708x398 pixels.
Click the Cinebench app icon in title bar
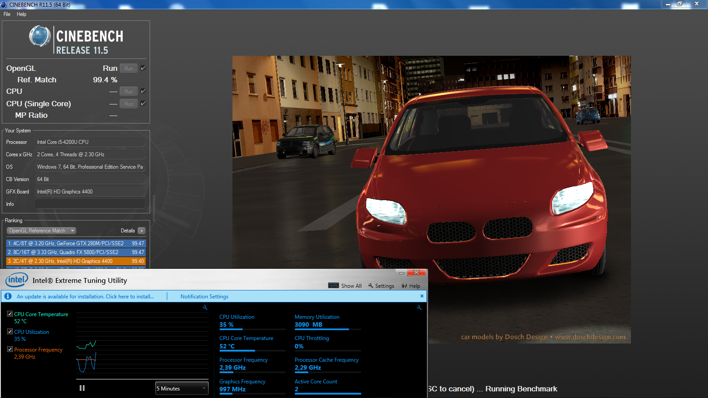4,4
